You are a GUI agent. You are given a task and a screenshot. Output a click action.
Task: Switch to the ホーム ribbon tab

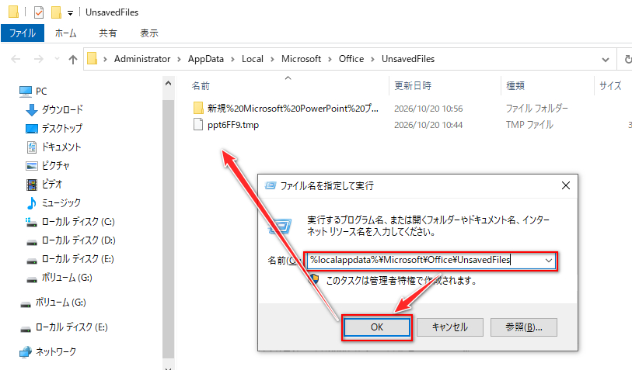65,33
